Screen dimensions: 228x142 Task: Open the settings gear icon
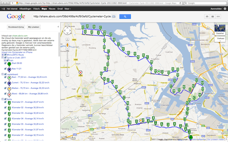coord(225,9)
